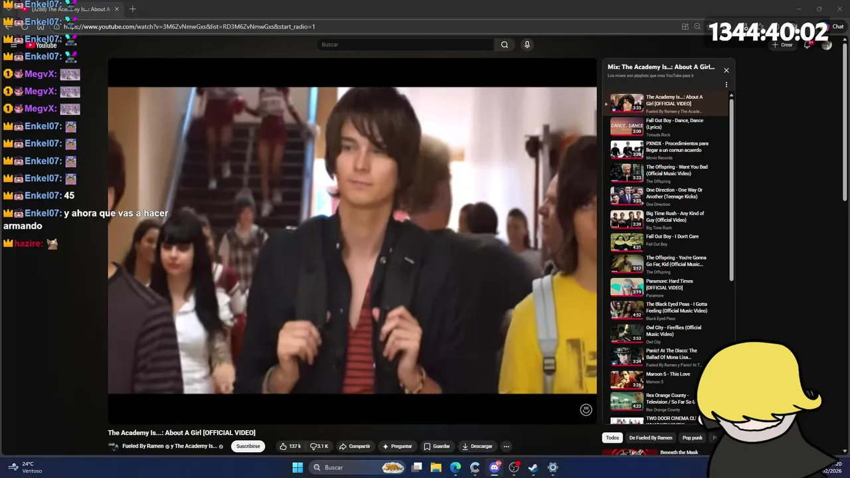Play Maroon 5 - This Love thumbnail
Viewport: 850px width, 478px height.
click(x=627, y=379)
